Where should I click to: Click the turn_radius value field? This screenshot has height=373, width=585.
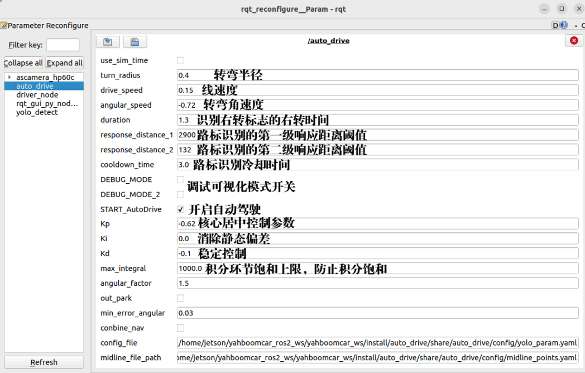pos(377,75)
